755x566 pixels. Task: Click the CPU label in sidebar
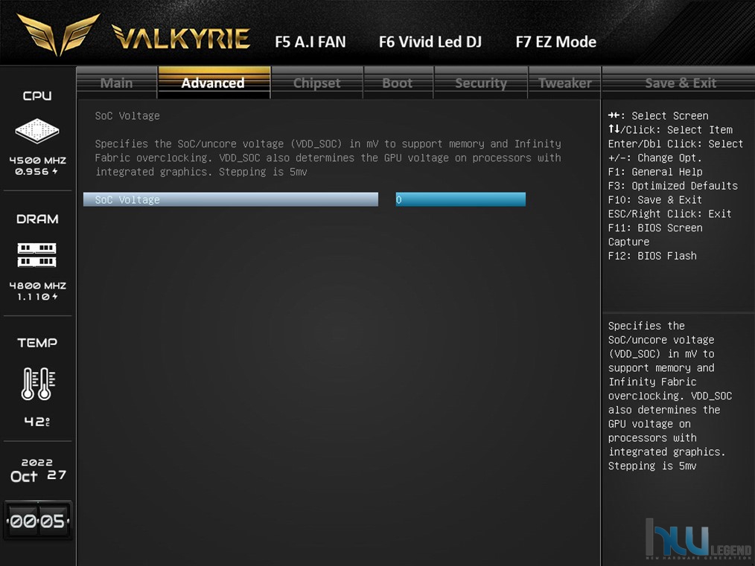(x=37, y=96)
